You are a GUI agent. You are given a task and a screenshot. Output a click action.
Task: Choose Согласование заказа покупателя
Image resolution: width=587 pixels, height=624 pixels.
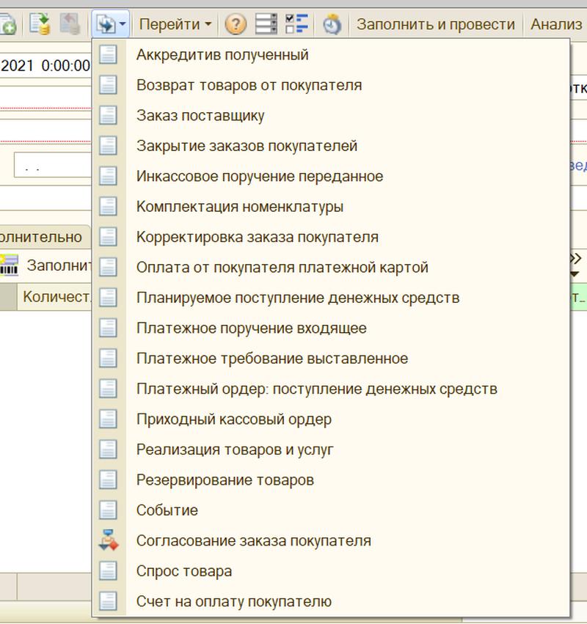click(330, 540)
